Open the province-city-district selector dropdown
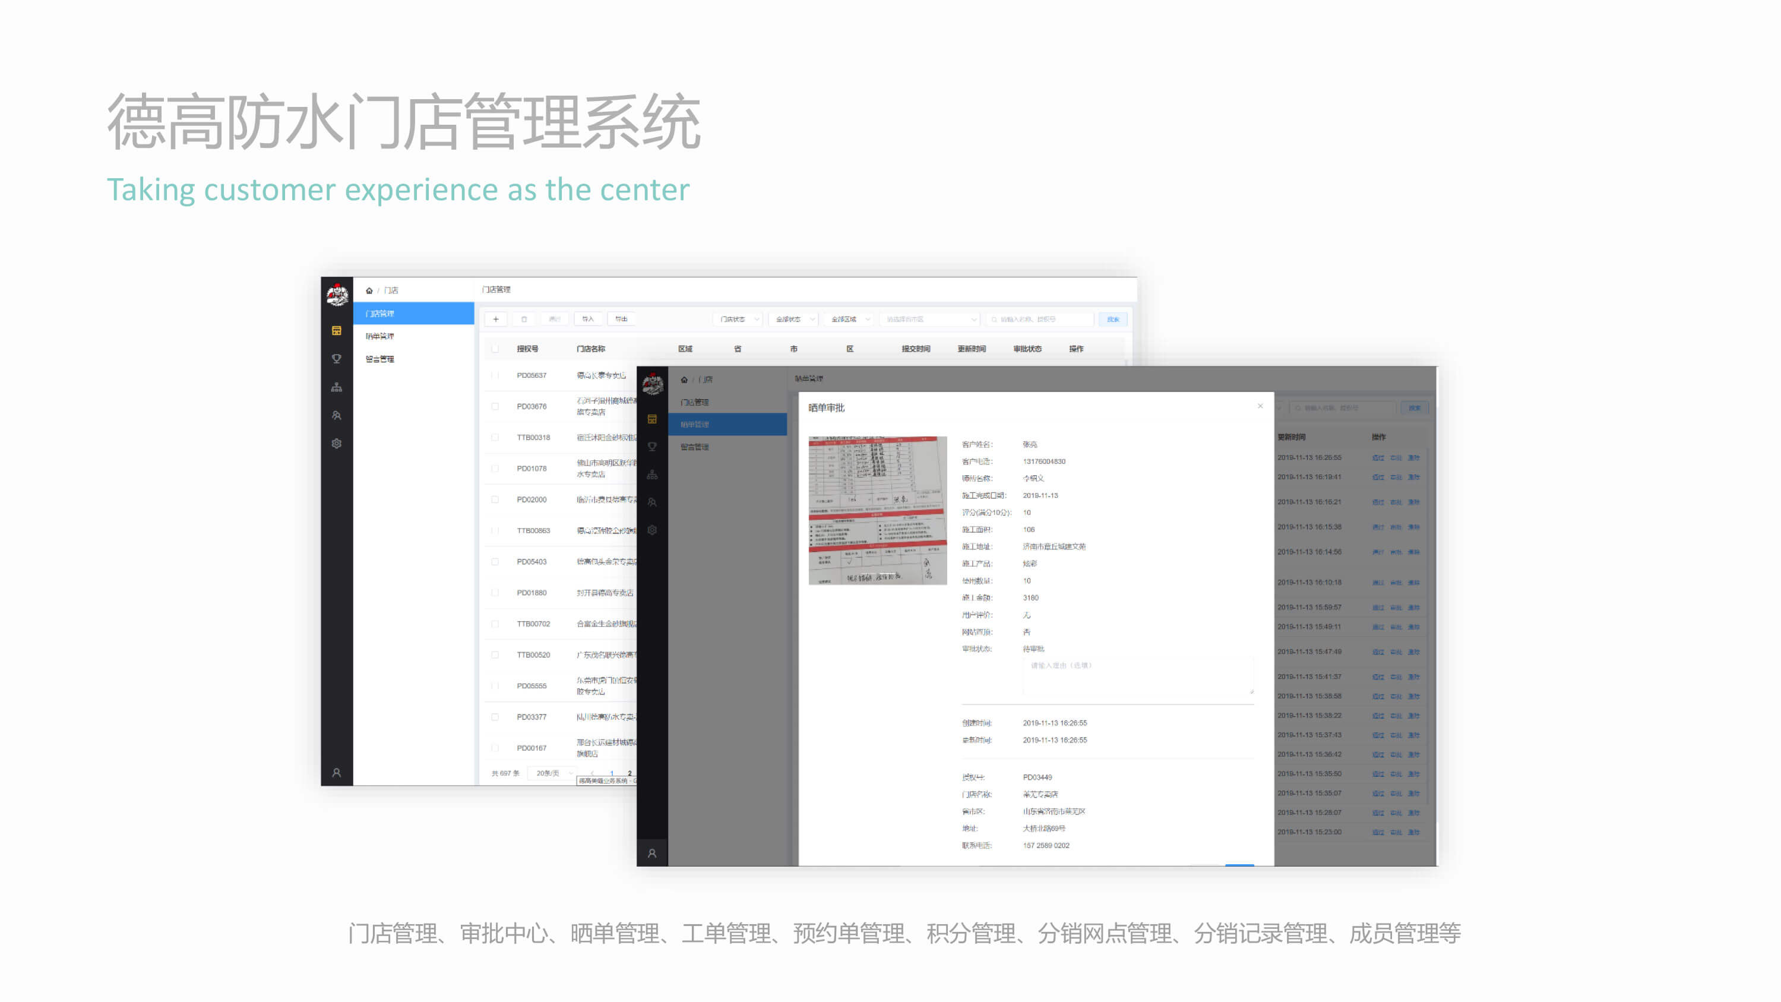The width and height of the screenshot is (1781, 1002). pyautogui.click(x=931, y=320)
